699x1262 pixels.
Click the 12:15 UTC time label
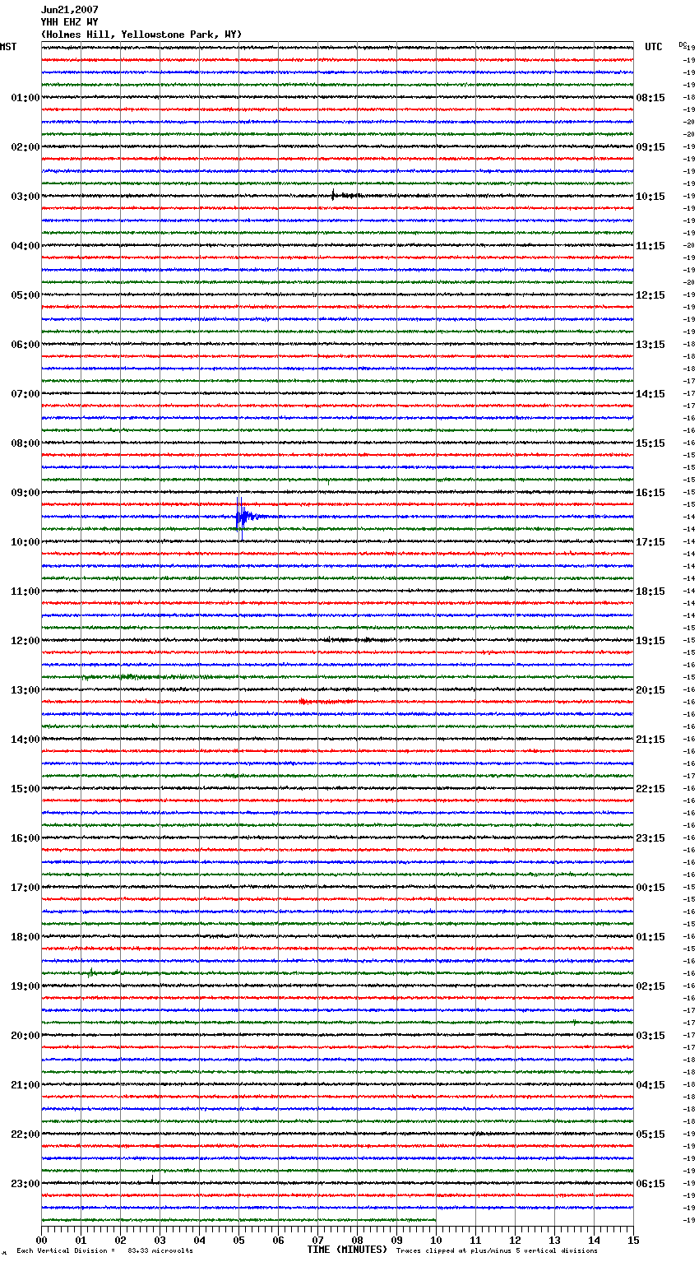click(650, 295)
